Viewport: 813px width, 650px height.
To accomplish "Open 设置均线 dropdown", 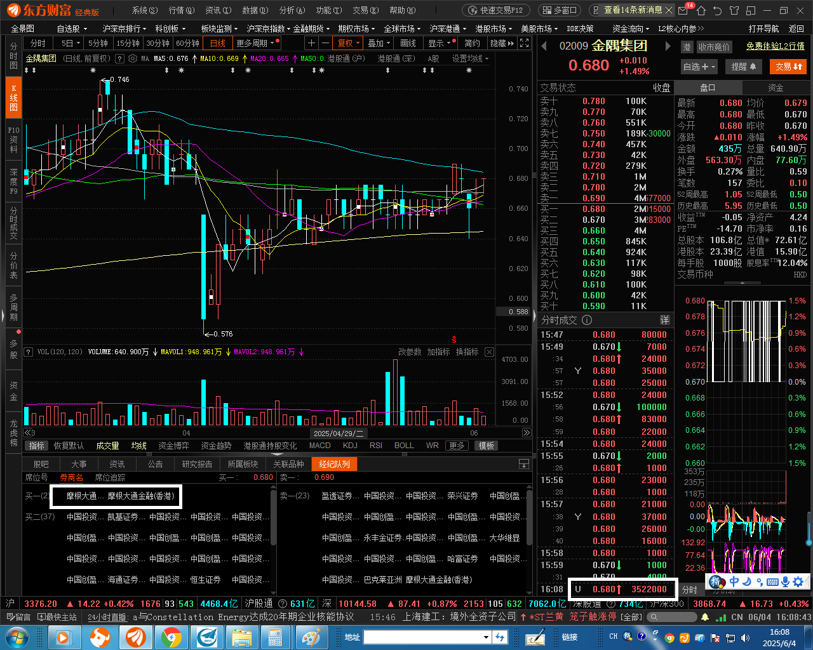I will point(470,58).
